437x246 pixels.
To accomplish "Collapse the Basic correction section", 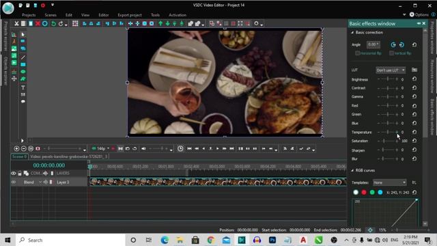I will pos(352,32).
